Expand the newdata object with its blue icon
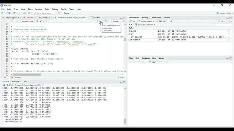This screenshot has height=131, width=234. 129,40
